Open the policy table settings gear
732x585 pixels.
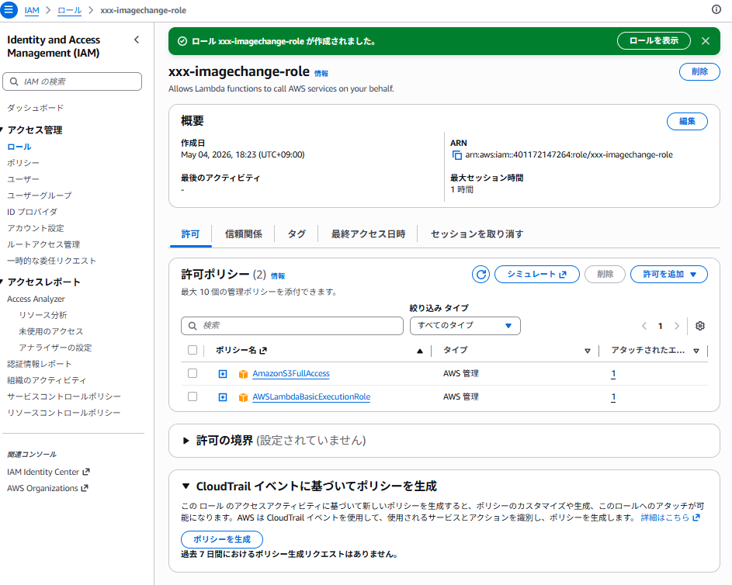coord(700,326)
